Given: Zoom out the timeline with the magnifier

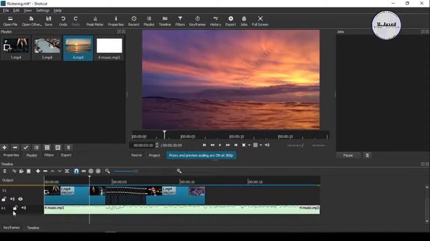Looking at the screenshot, I should tap(107, 171).
